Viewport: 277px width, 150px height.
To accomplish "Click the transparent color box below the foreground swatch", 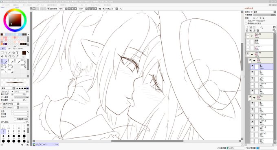I will pyautogui.click(x=24, y=57).
